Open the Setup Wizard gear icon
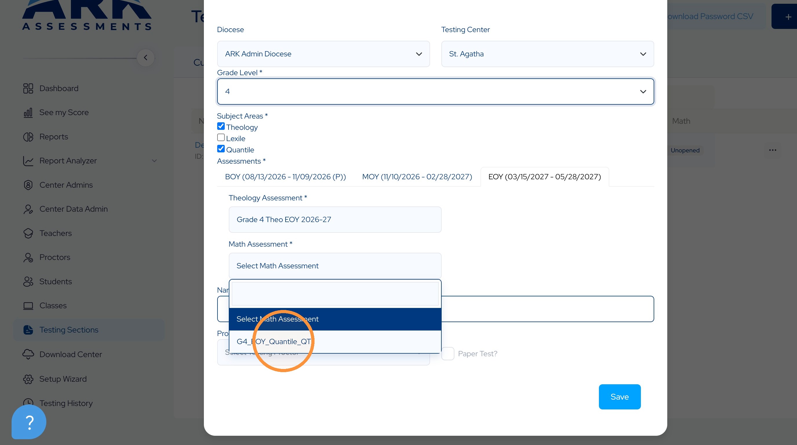This screenshot has height=445, width=797. coord(28,379)
